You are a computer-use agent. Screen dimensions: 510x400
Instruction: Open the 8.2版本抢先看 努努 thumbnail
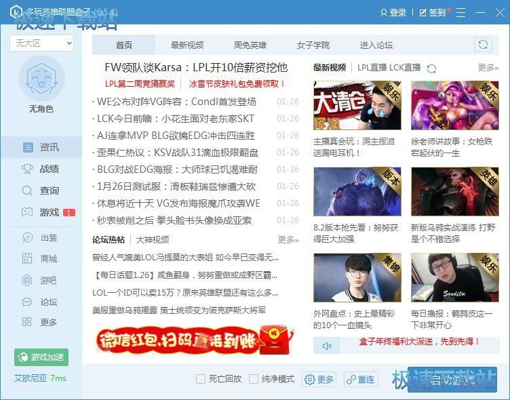(357, 192)
